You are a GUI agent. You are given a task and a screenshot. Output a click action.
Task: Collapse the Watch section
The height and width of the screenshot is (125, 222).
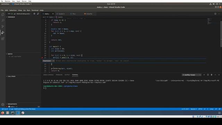7,54
